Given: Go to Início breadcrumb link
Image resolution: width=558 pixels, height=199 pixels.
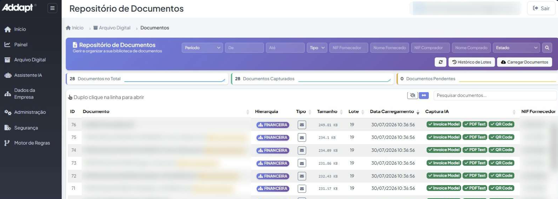Looking at the screenshot, I should [x=75, y=28].
